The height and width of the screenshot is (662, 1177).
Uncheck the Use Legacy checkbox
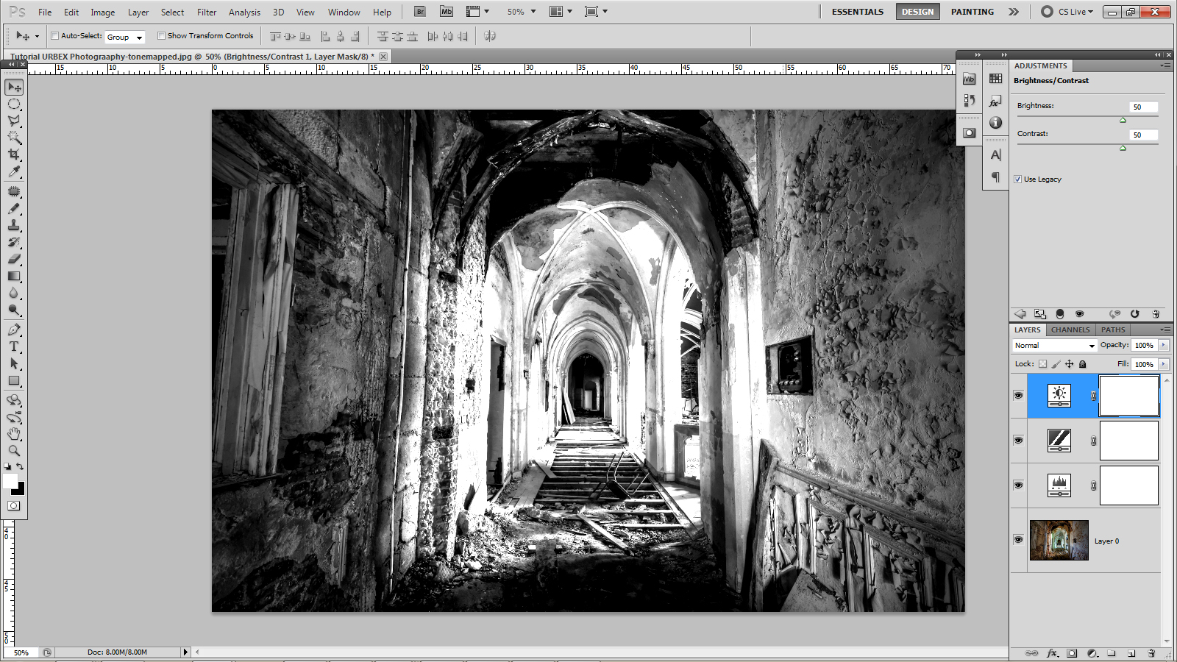(x=1017, y=179)
